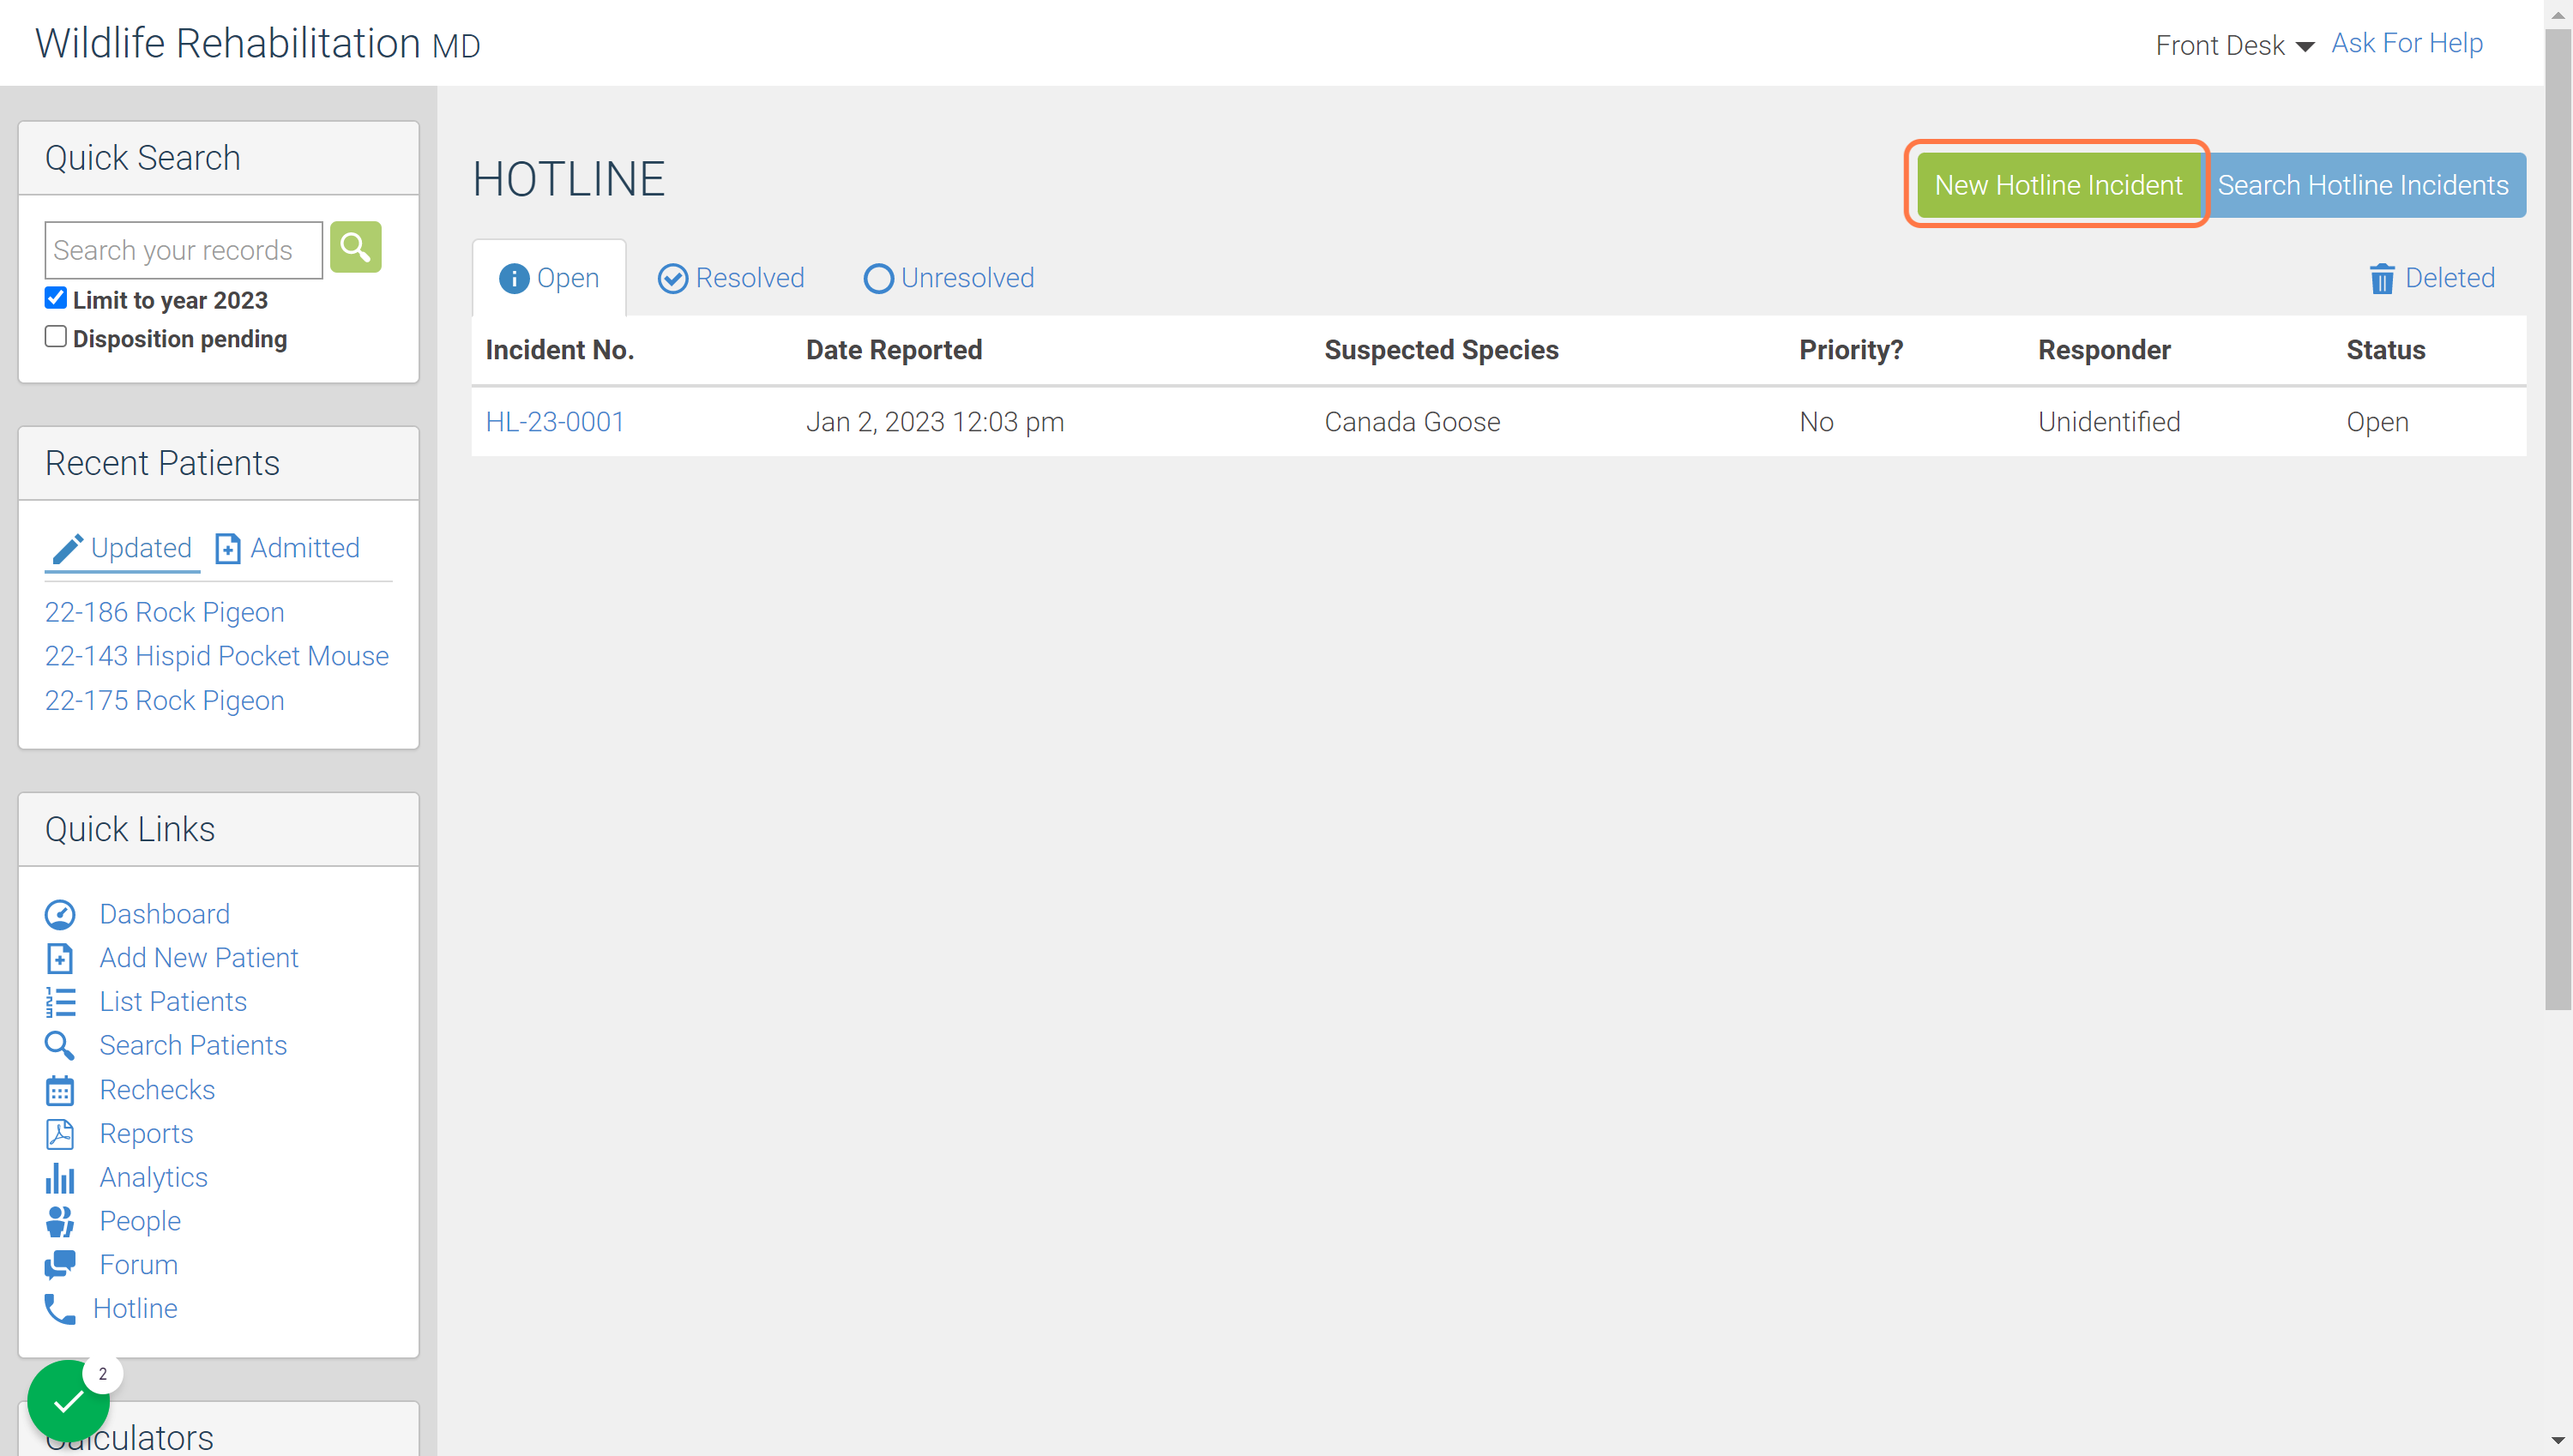Screen dimensions: 2573x1456
Task: Click the green magnifier search button
Action: [x=355, y=247]
